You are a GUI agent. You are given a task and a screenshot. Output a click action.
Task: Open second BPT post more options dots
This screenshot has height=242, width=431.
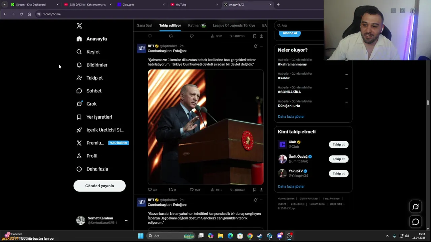point(261,200)
